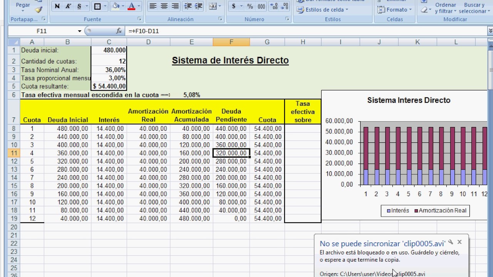
Task: Click the insert function fx icon
Action: (x=119, y=31)
